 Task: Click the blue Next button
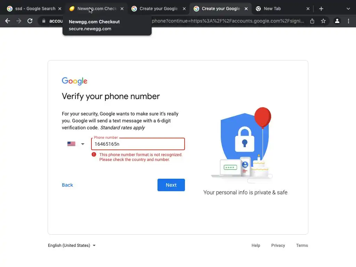click(x=171, y=185)
